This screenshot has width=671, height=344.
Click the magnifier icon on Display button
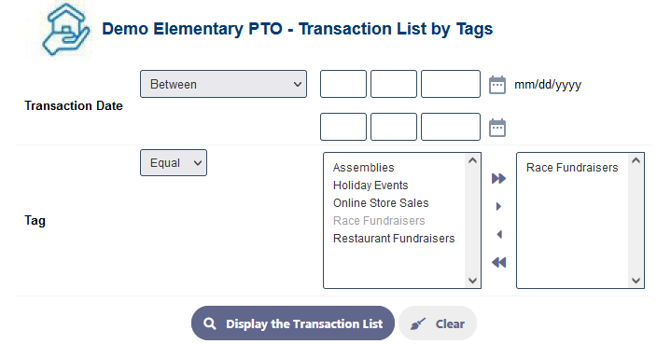(210, 323)
